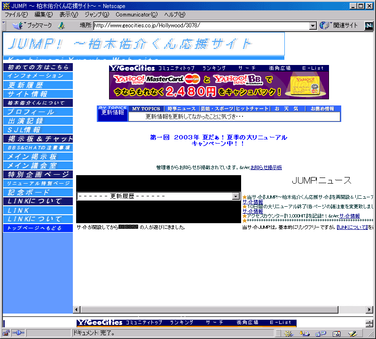Click the URL address field
This screenshot has width=376, height=339.
click(x=202, y=25)
